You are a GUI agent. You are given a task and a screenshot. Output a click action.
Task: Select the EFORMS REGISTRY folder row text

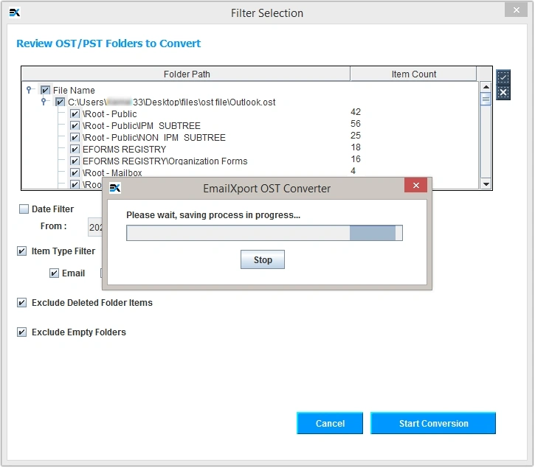click(124, 150)
